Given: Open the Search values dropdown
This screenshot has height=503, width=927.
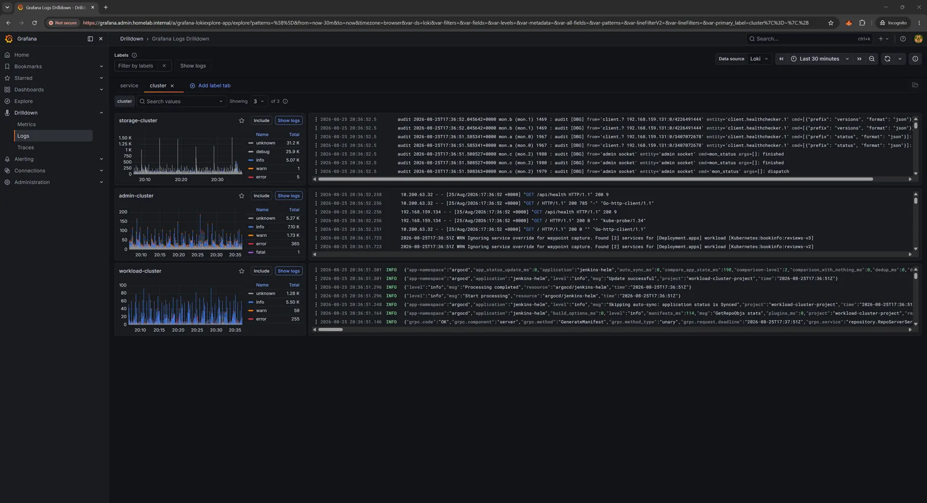Looking at the screenshot, I should click(x=181, y=101).
